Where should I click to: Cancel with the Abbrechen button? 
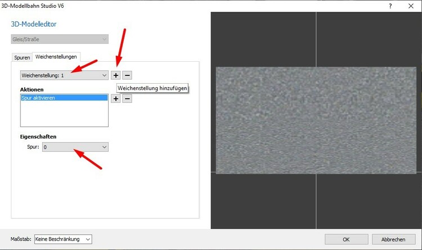393,239
